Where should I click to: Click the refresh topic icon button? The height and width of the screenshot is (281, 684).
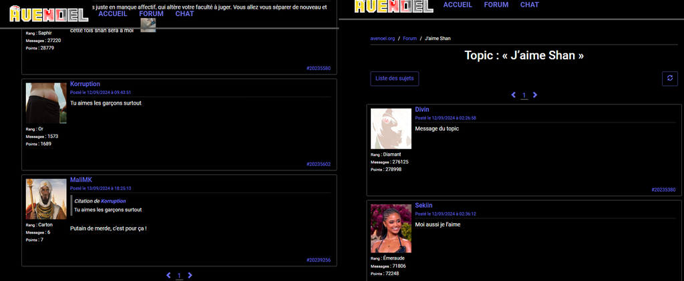pyautogui.click(x=670, y=78)
